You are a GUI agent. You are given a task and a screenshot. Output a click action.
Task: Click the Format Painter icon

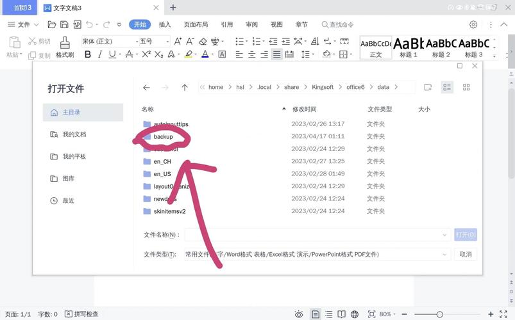coord(65,43)
